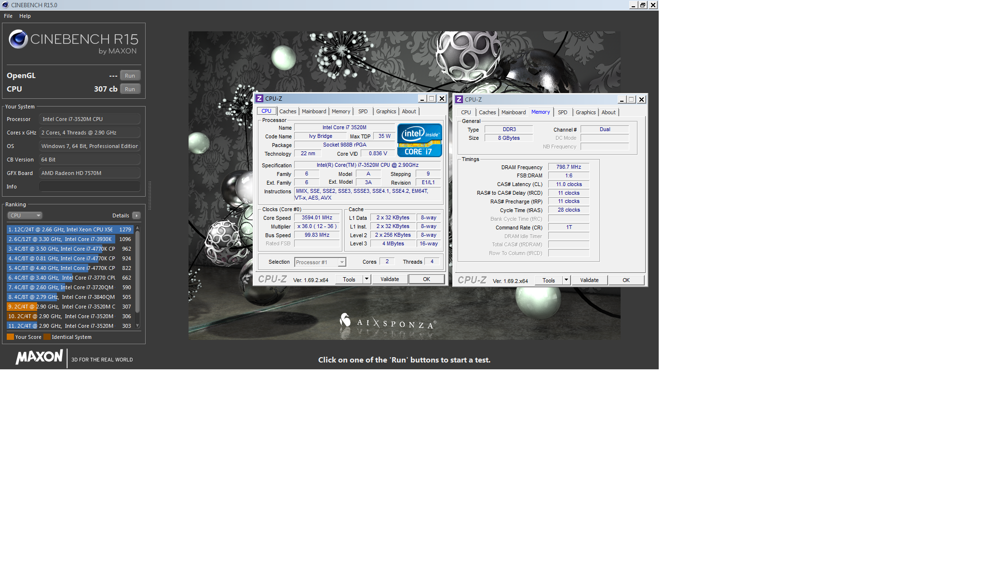Switch to CPU tab in right CPU-Z
Image resolution: width=1003 pixels, height=564 pixels.
466,112
